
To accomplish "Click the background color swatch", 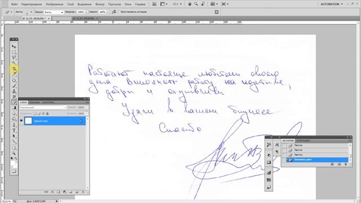I will (x=15, y=165).
